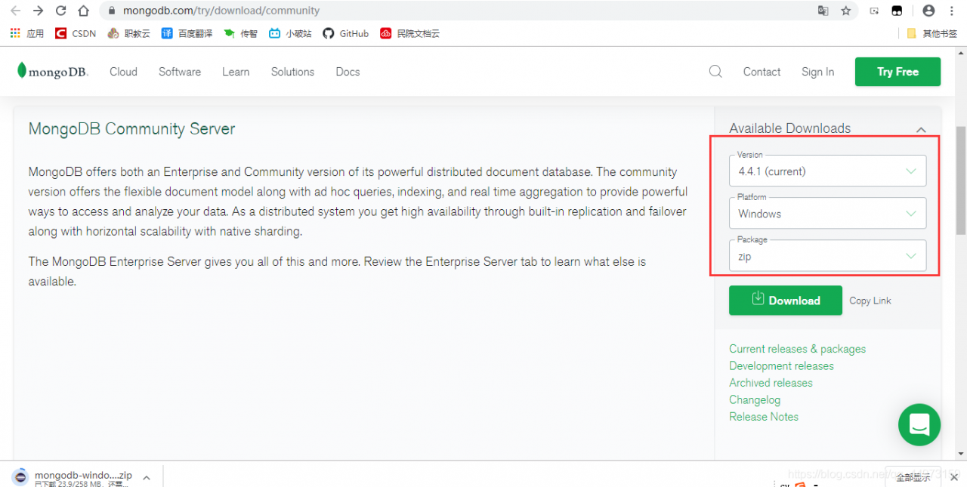Viewport: 967px width, 487px height.
Task: Click the MongoDB Community Server heading
Action: 131,128
